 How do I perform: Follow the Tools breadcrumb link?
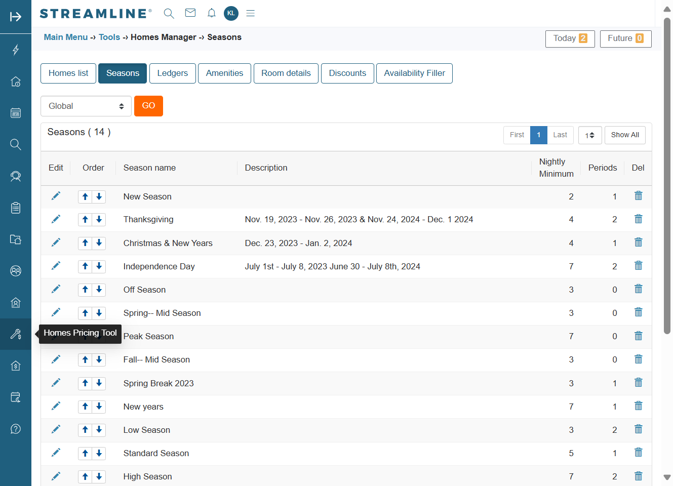(x=109, y=37)
